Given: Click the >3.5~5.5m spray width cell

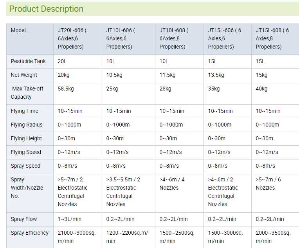Looking at the screenshot, I should tap(123, 192).
